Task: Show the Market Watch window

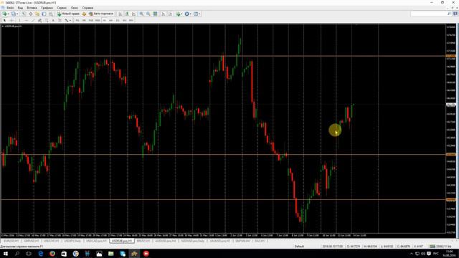Action: point(24,14)
